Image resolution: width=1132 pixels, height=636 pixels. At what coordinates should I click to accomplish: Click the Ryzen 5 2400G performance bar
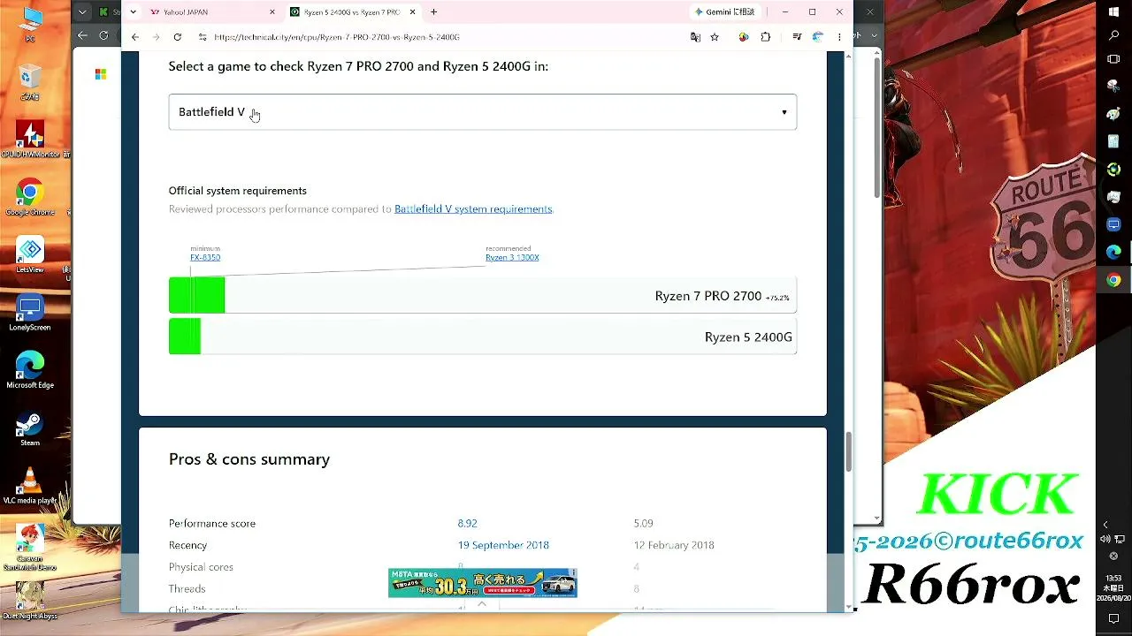coord(482,337)
